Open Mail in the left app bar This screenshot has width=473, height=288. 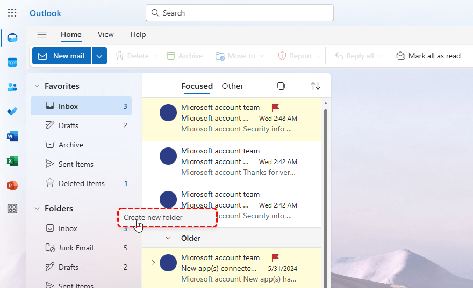tap(12, 38)
